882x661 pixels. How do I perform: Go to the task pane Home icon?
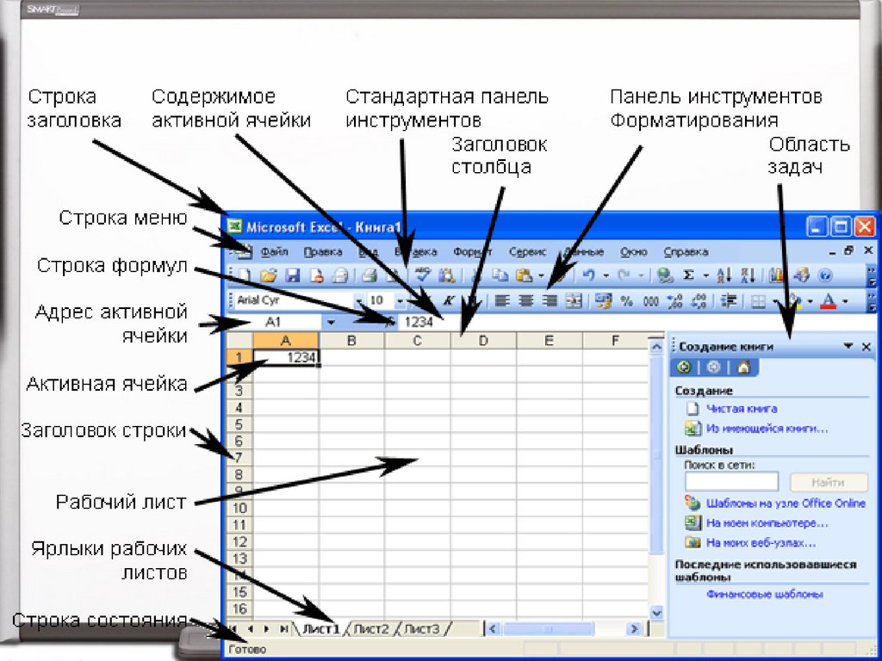[743, 368]
